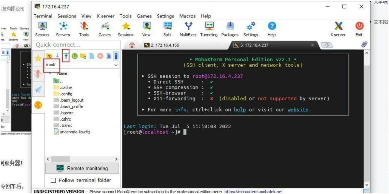The image size is (389, 194).
Task: Click the paperclip icon beside the tabs
Action: pyautogui.click(x=364, y=45)
